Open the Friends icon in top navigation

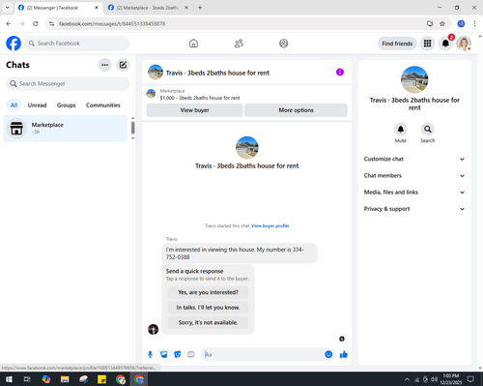point(239,44)
